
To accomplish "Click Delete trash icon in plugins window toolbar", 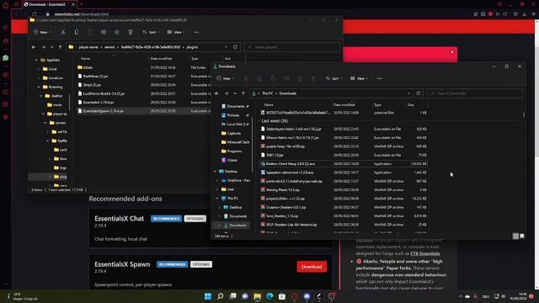I will [131, 32].
